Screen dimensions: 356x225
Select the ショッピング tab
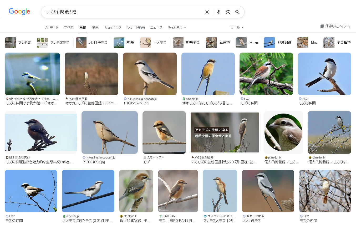click(113, 27)
